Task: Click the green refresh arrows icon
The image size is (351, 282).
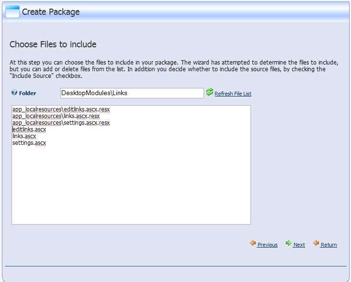Action: pos(210,92)
